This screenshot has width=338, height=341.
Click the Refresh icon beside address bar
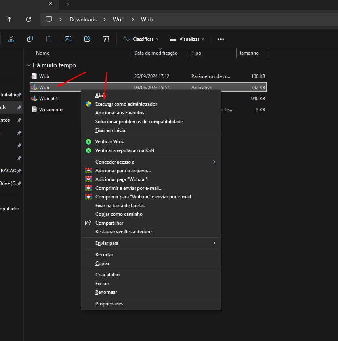tap(29, 19)
